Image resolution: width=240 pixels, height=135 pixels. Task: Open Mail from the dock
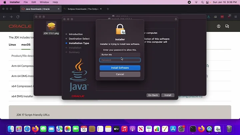coord(51,129)
